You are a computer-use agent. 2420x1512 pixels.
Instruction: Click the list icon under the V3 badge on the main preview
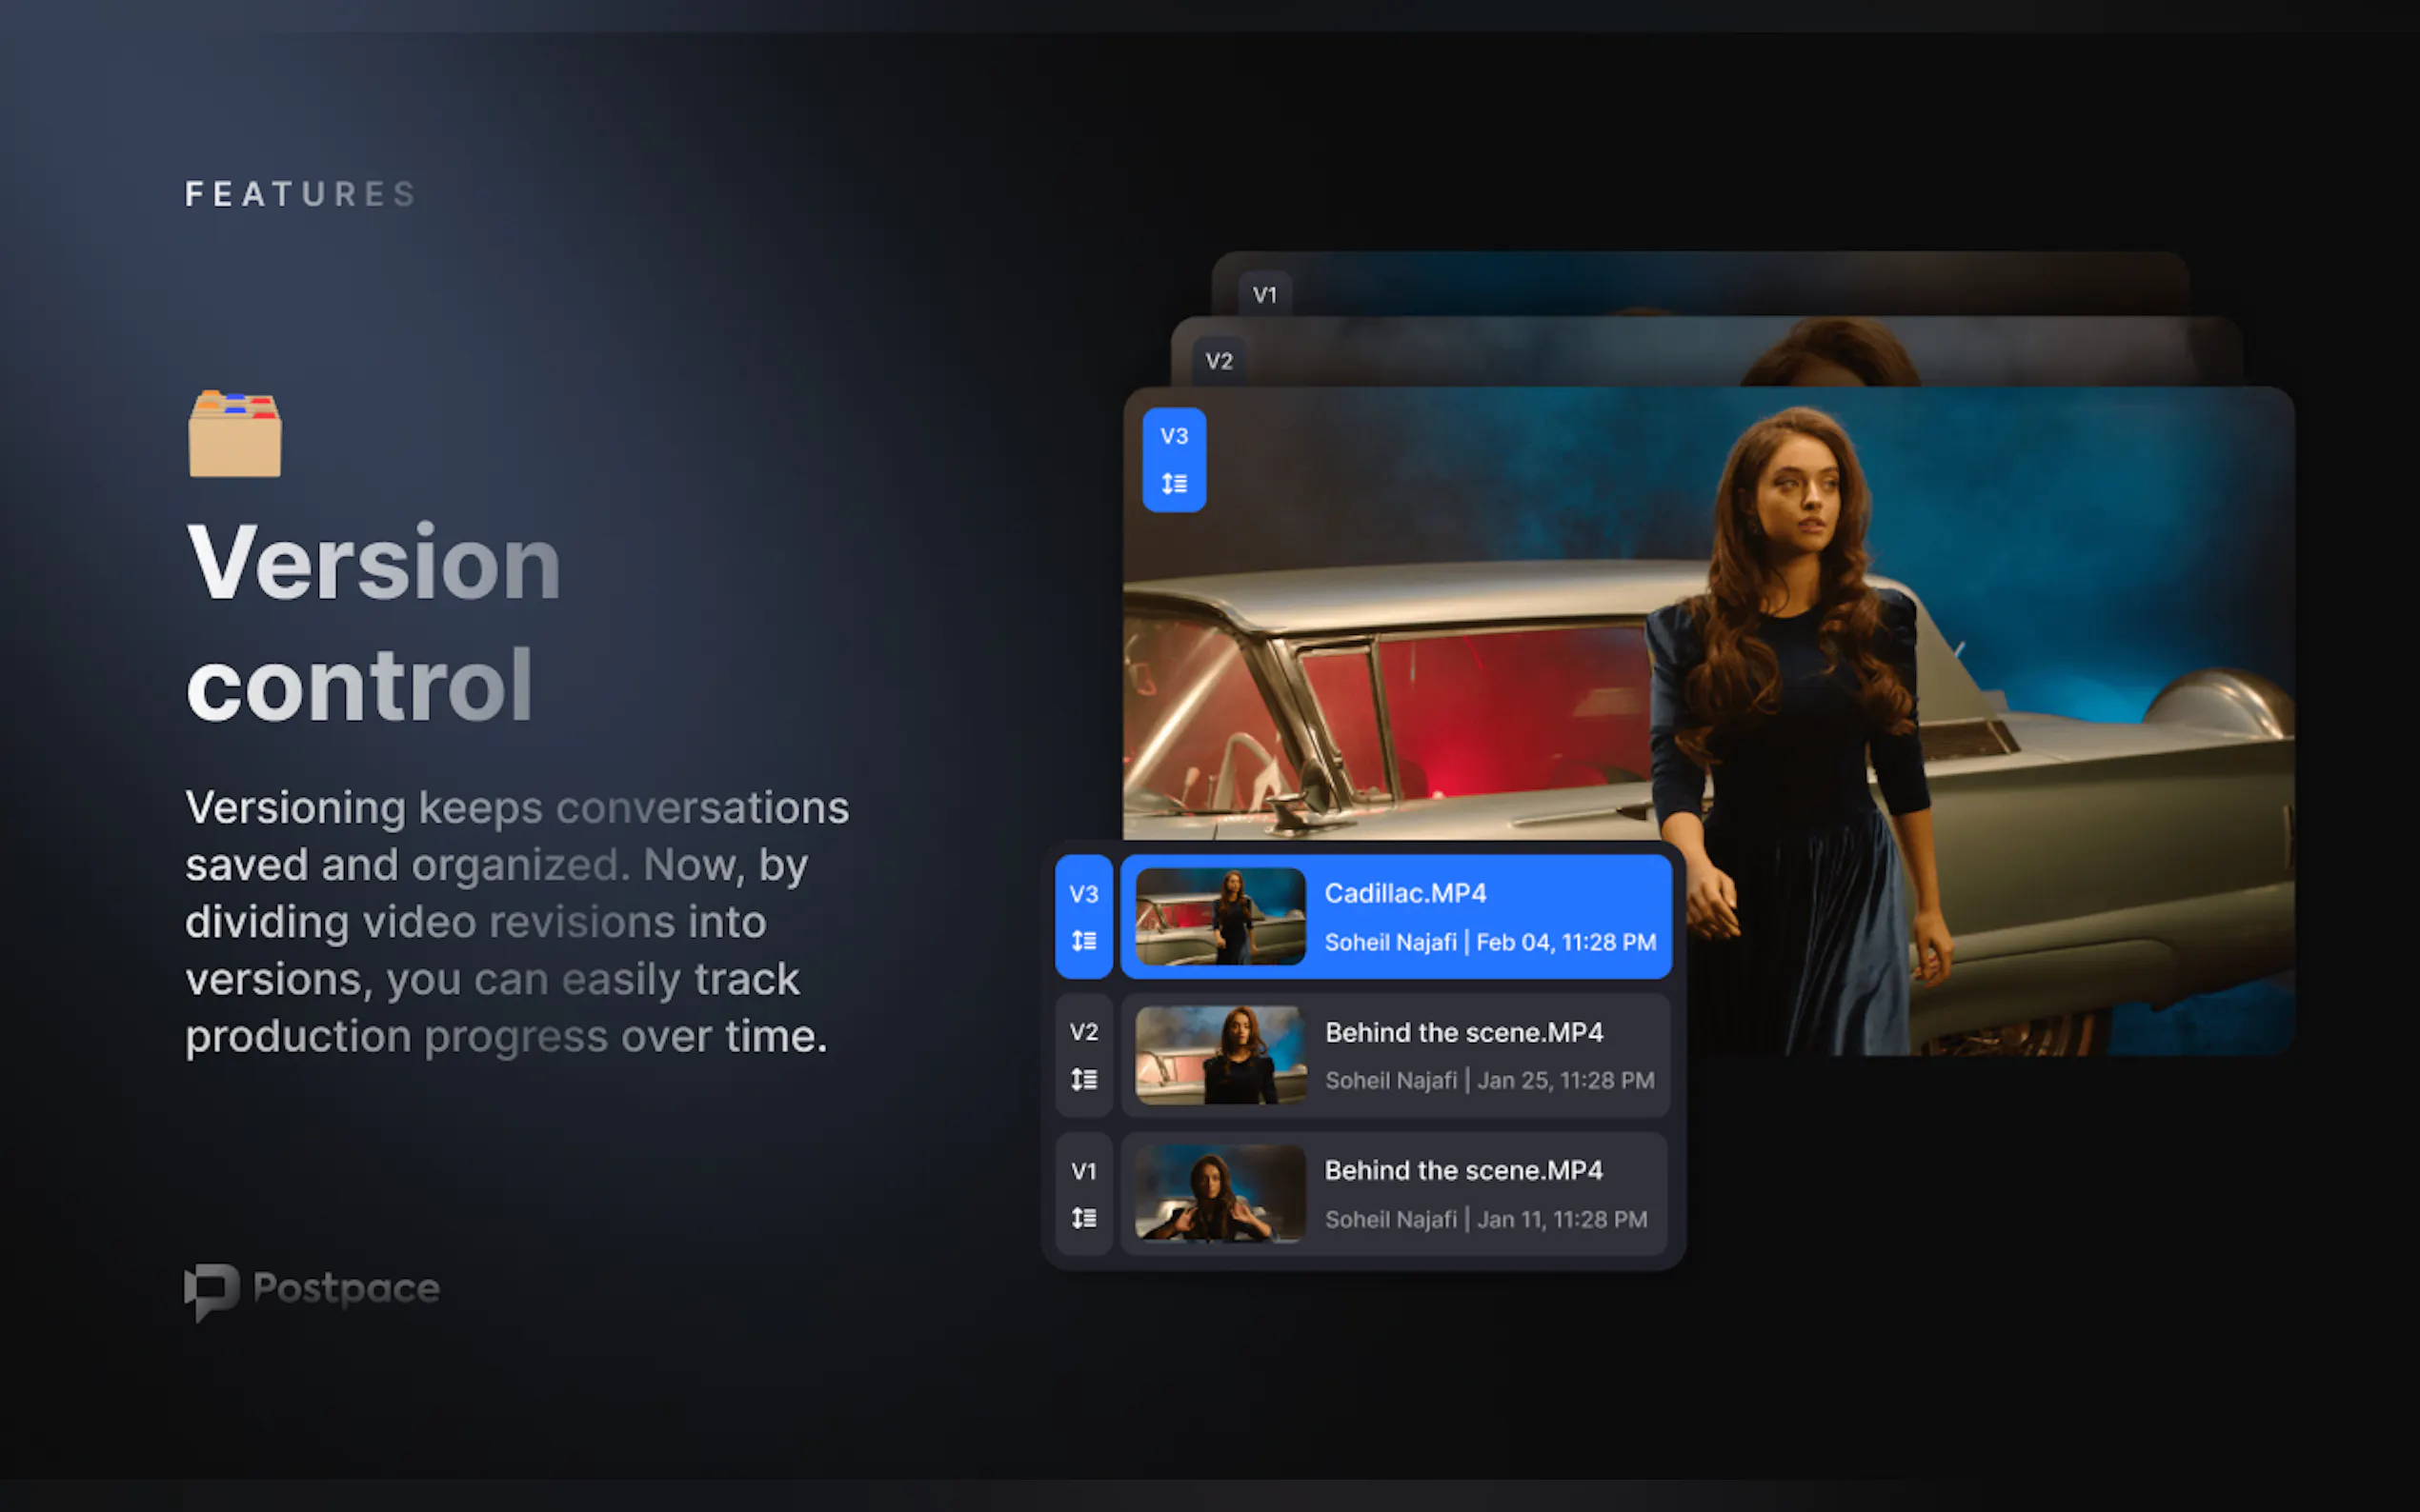pos(1174,484)
